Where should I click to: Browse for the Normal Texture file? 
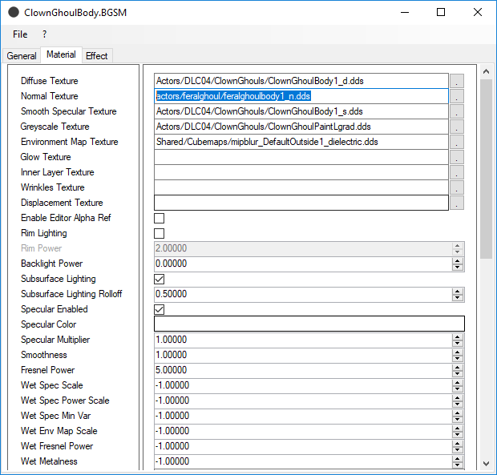[x=457, y=96]
